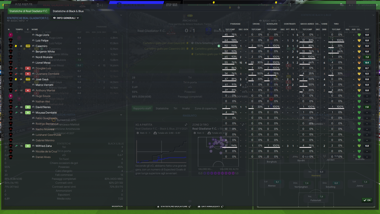Click Douglas Luiz's red substituted-off arrow badge

[28, 68]
